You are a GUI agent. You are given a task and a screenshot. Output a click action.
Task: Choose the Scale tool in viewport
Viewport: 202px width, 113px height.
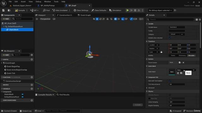click(104, 19)
